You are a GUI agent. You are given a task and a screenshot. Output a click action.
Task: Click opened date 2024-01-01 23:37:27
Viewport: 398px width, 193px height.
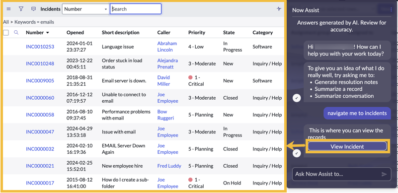pos(80,47)
